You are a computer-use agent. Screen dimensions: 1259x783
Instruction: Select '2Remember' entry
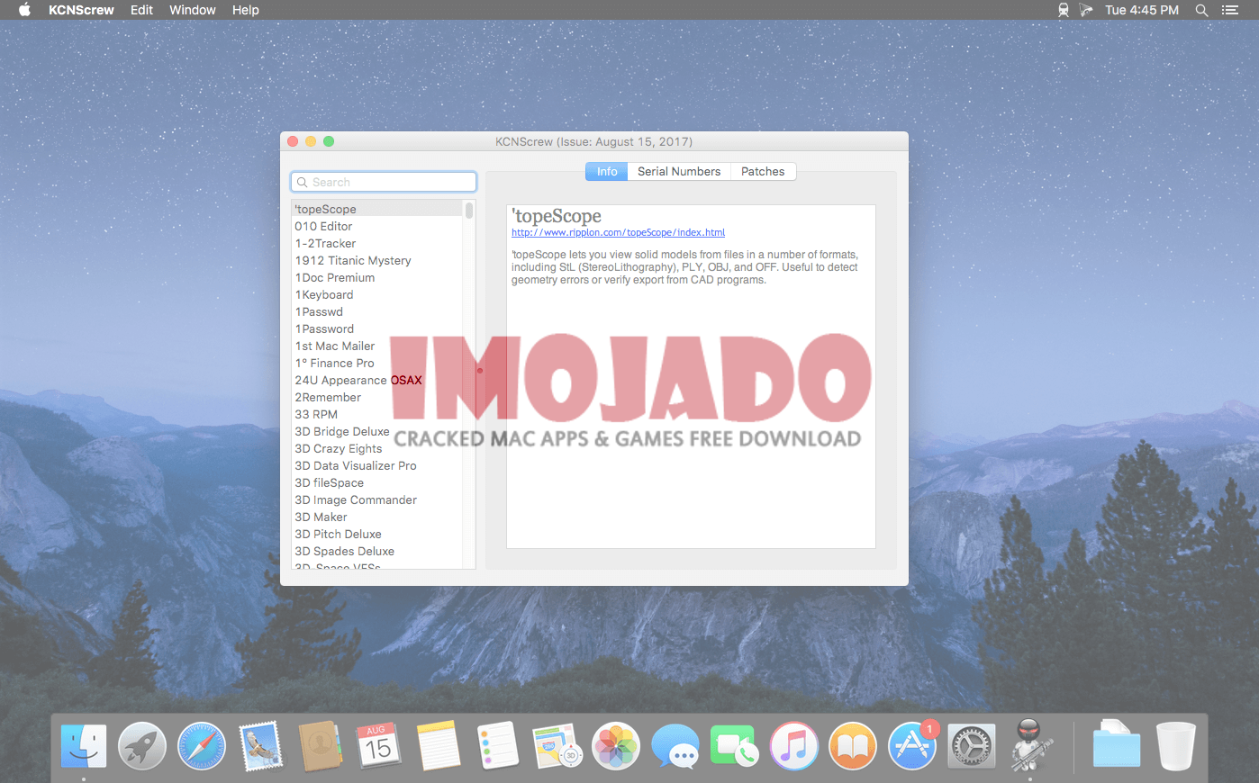click(376, 397)
